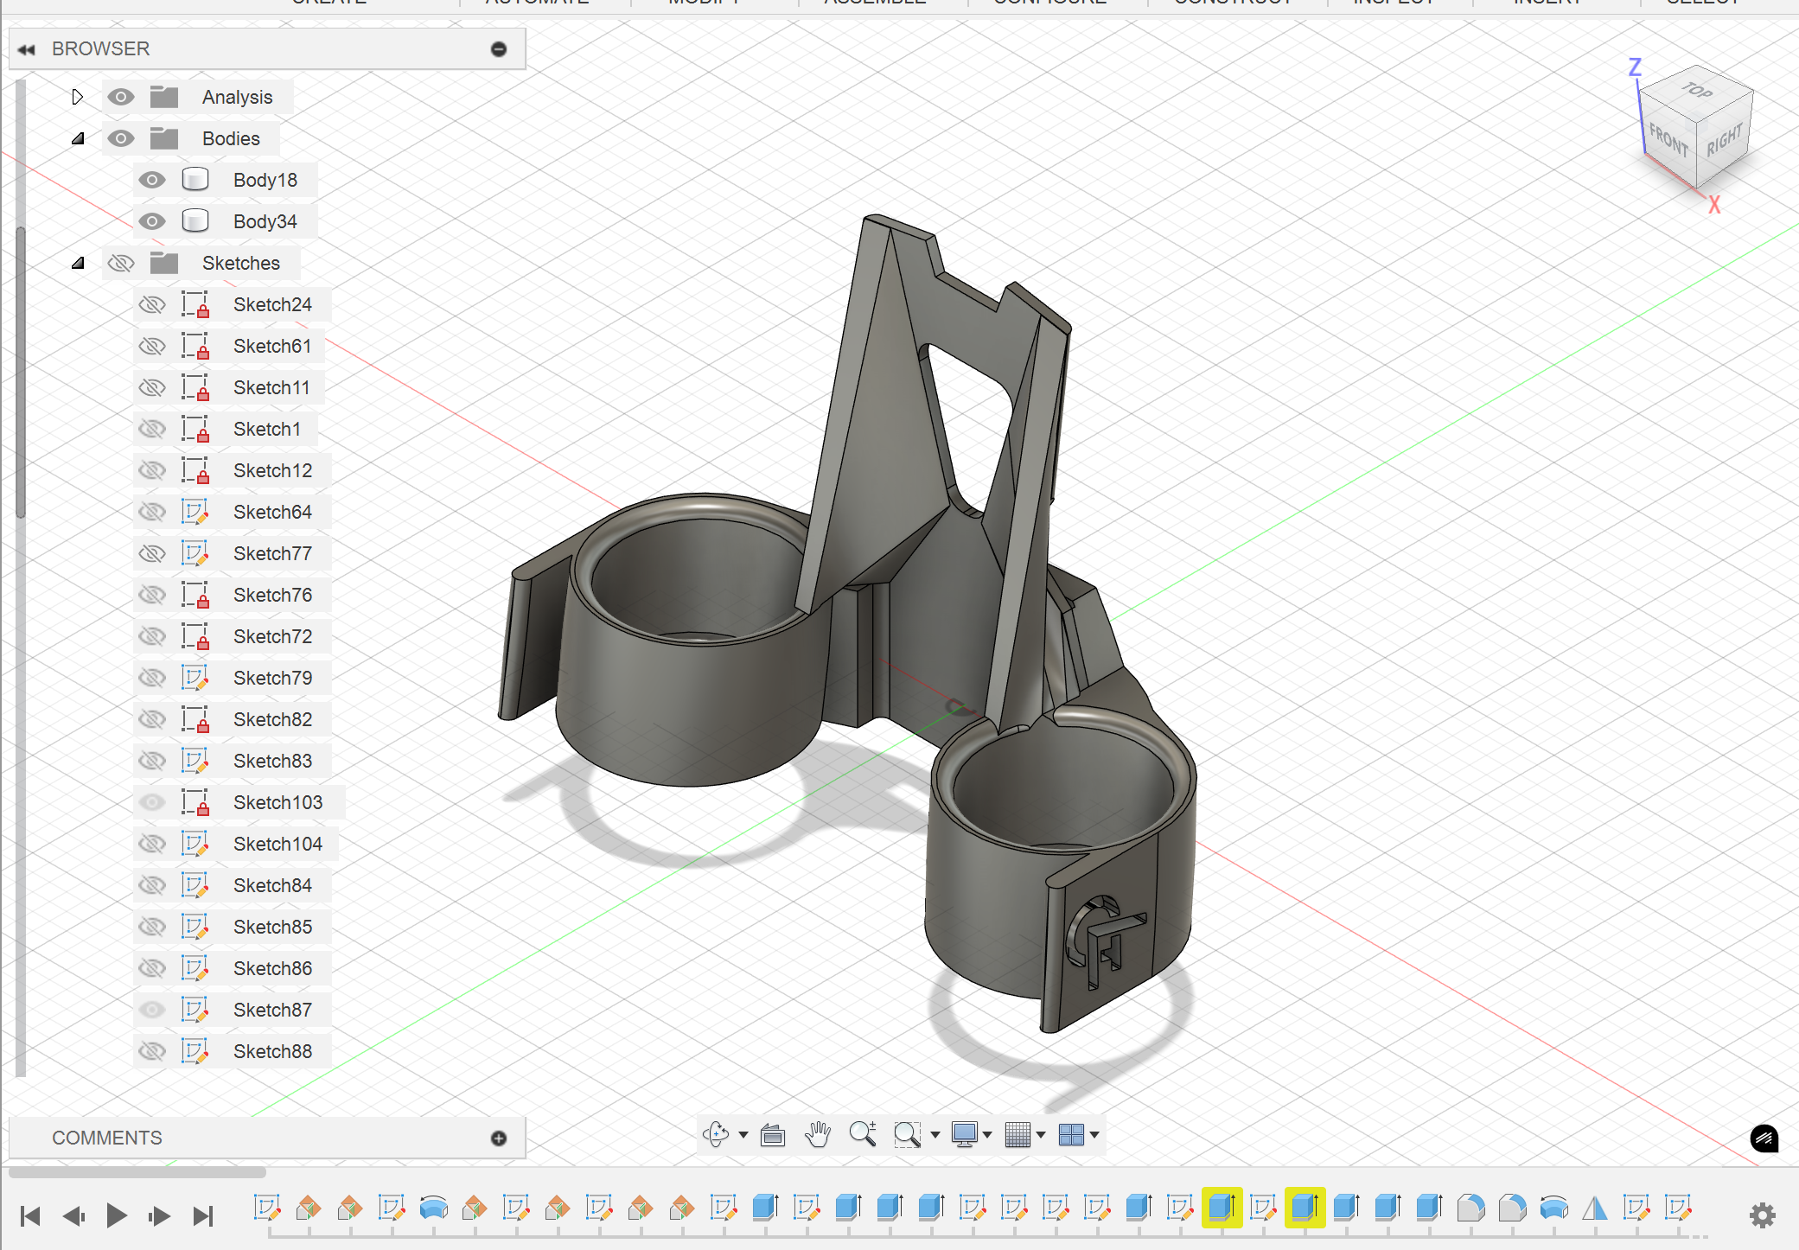Open the Display Settings dropdown arrow
Image resolution: width=1799 pixels, height=1250 pixels.
pyautogui.click(x=987, y=1135)
